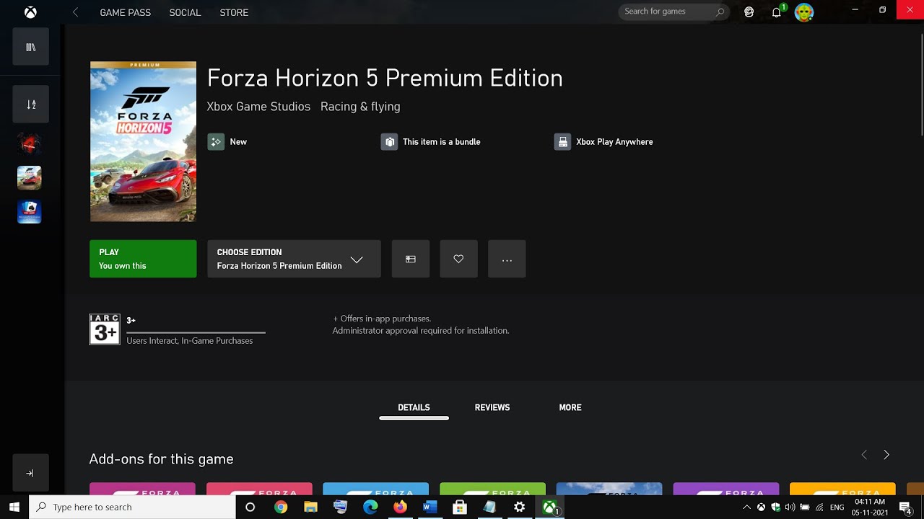Viewport: 924px width, 519px height.
Task: Expand the sidebar with arrow button
Action: 30,473
